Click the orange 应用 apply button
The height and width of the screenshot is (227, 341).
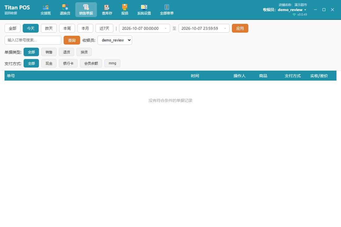(240, 28)
